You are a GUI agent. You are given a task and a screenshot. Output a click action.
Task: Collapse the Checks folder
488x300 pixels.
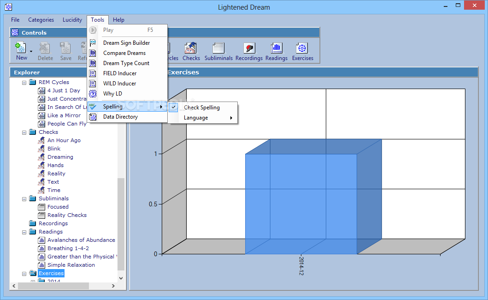tap(24, 132)
